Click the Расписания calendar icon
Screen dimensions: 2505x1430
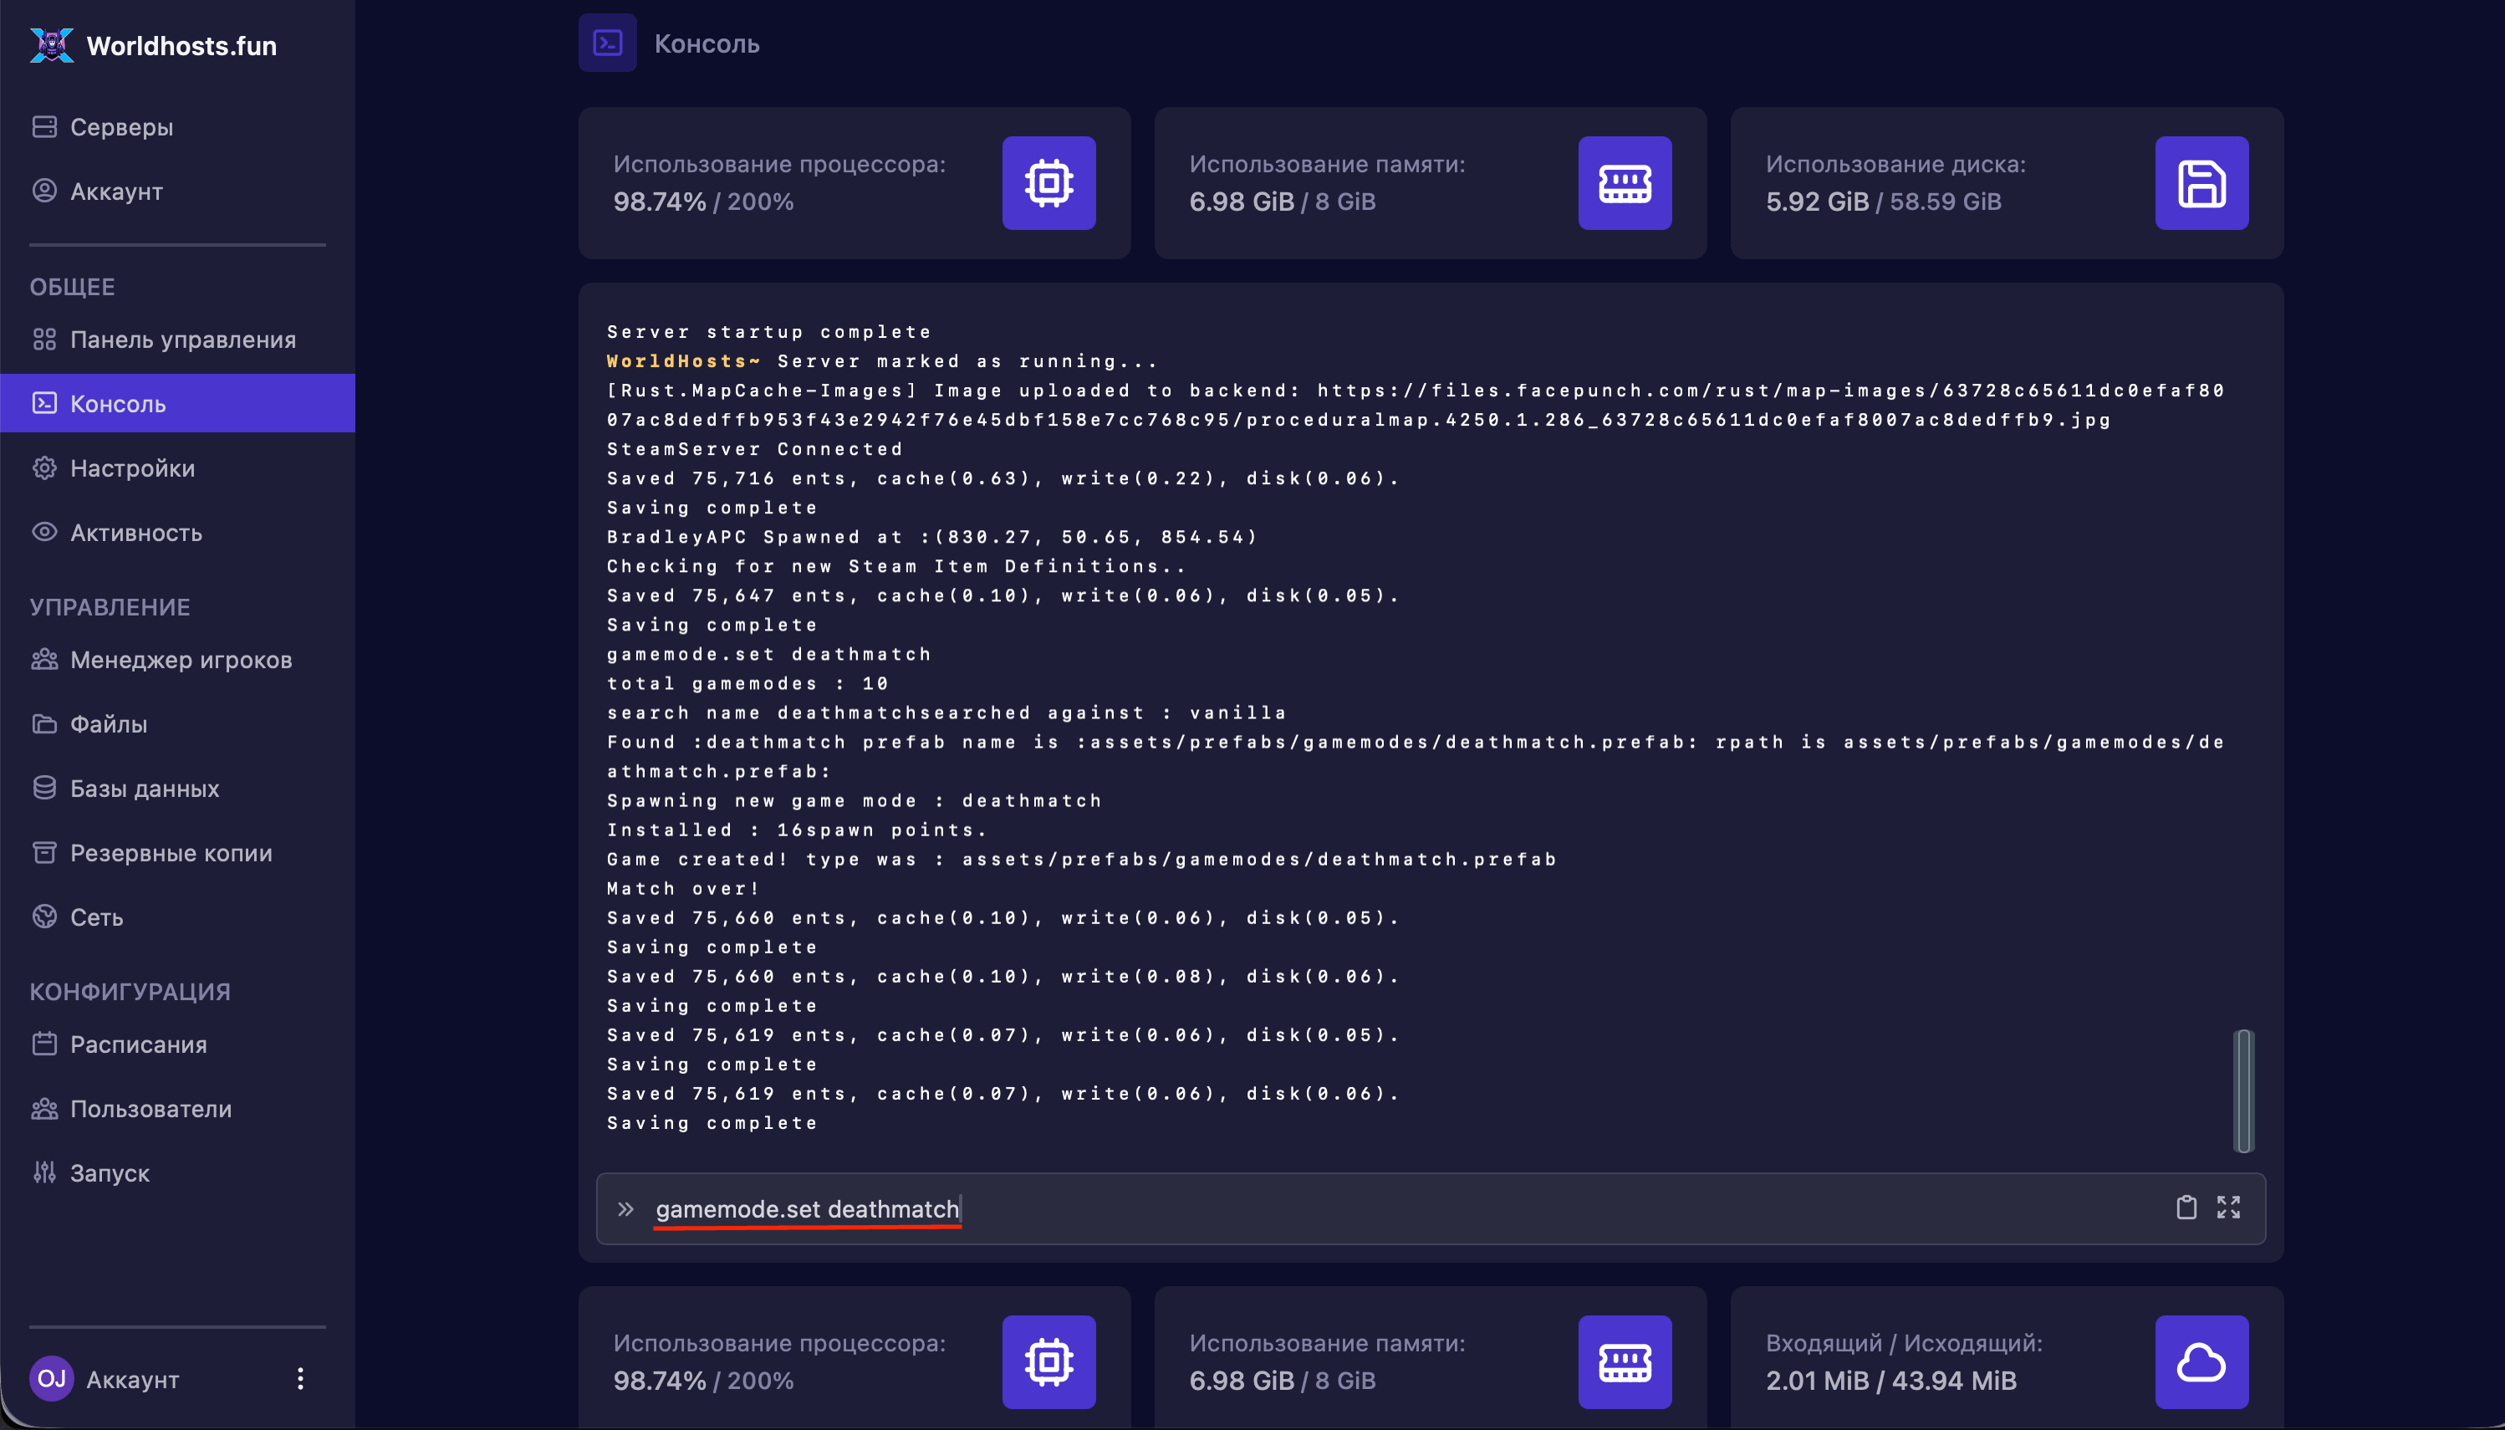pyautogui.click(x=44, y=1043)
